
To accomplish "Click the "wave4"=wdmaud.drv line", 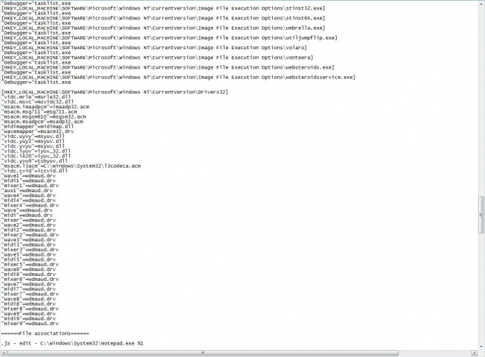I will tap(28, 195).
